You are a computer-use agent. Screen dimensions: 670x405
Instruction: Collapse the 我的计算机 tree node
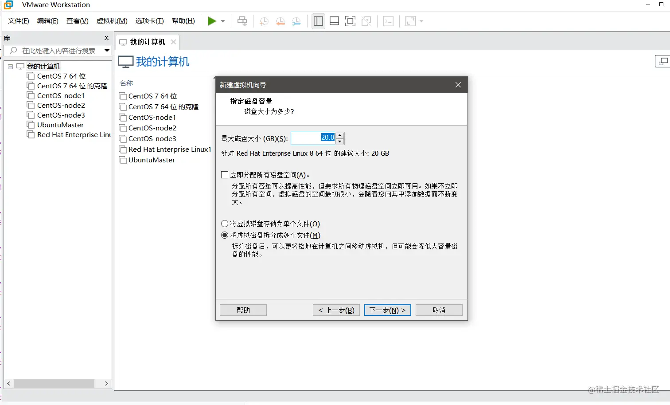point(10,67)
